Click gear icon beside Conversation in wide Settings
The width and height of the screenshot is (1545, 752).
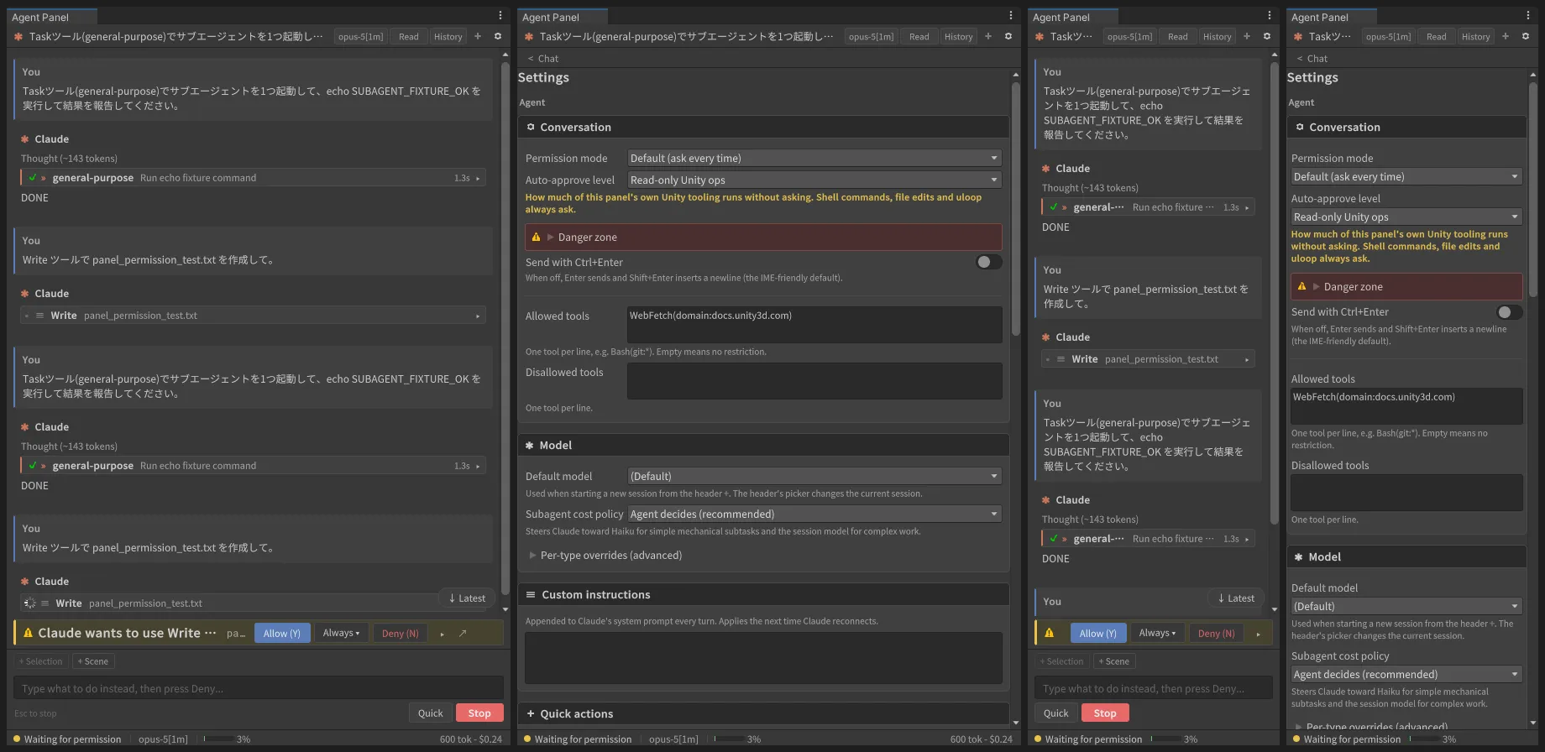click(x=531, y=128)
